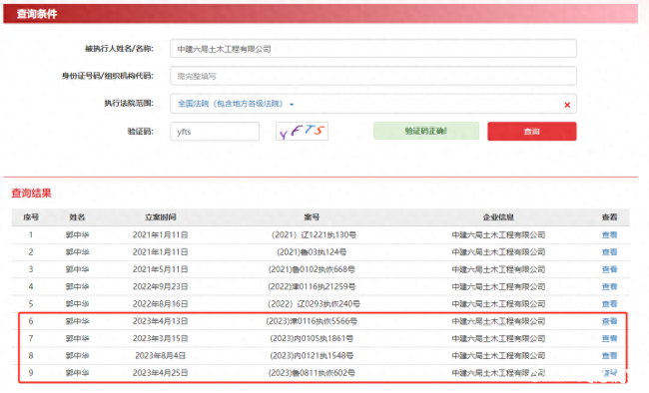Image resolution: width=649 pixels, height=393 pixels.
Task: Click the 查询条件 header bar title
Action: point(37,14)
